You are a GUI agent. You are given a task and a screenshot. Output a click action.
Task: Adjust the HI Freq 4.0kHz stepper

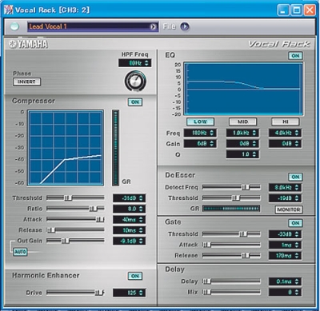click(297, 133)
